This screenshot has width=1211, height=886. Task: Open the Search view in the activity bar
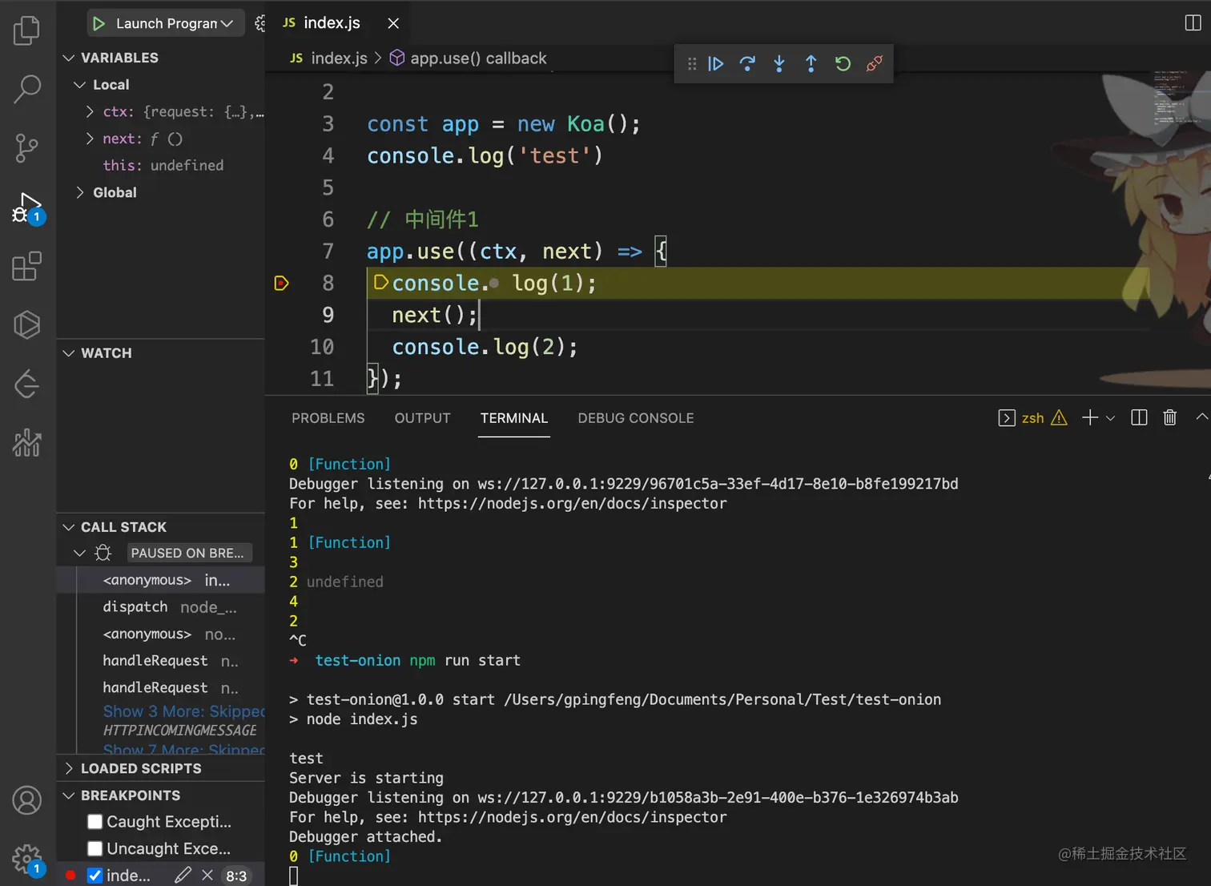[x=27, y=90]
